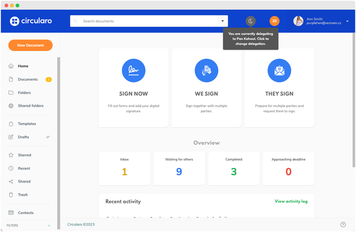Open Trash in the sidebar
Screen dimensions: 356x232
[23, 195]
